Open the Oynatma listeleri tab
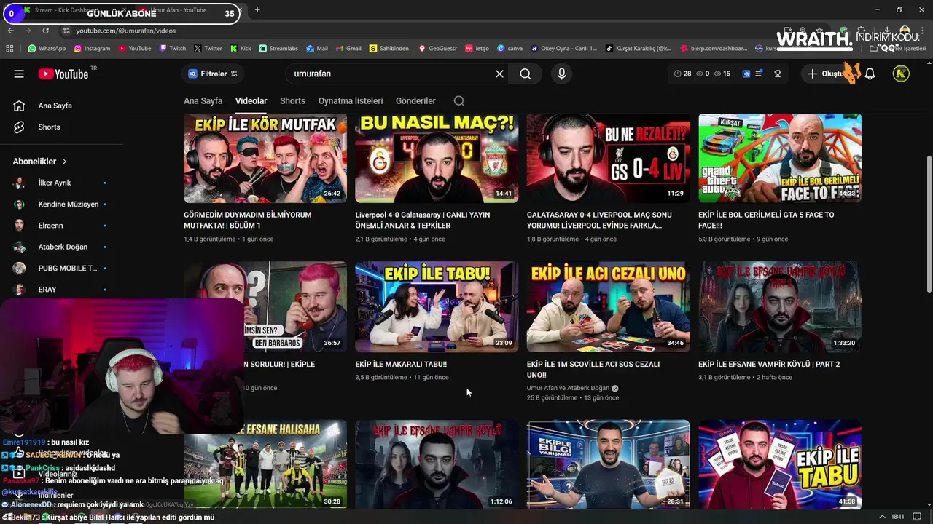 351,101
